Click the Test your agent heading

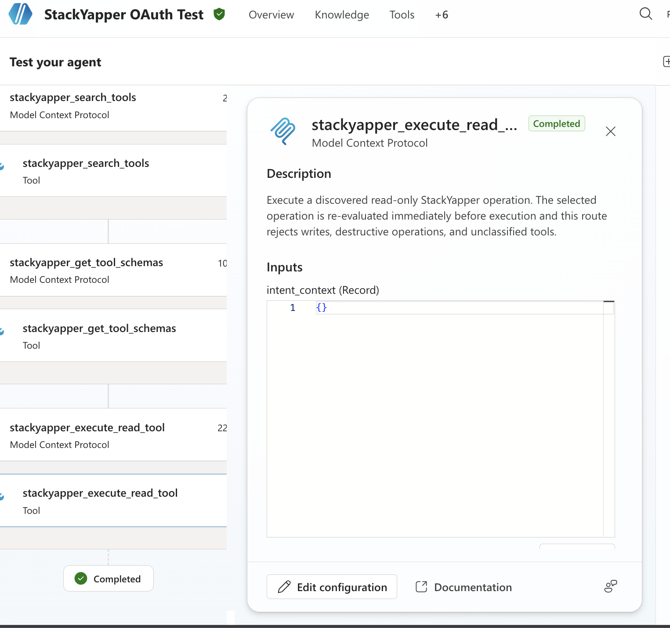[x=55, y=62]
